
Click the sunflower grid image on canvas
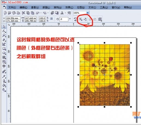105,75
